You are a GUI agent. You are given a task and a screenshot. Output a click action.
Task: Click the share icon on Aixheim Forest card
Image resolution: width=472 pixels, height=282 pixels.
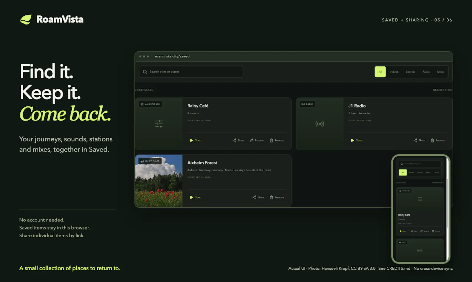tap(254, 197)
